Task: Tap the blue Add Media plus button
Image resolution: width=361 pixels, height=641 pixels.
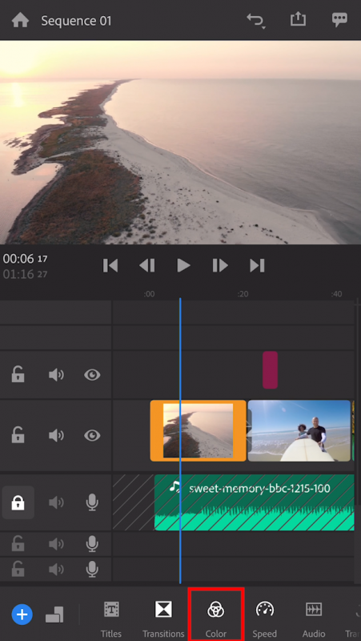Action: 22,615
